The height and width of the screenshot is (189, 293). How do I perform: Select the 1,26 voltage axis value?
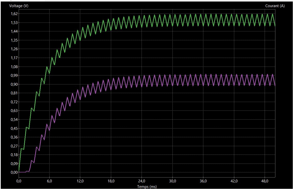click(x=14, y=49)
